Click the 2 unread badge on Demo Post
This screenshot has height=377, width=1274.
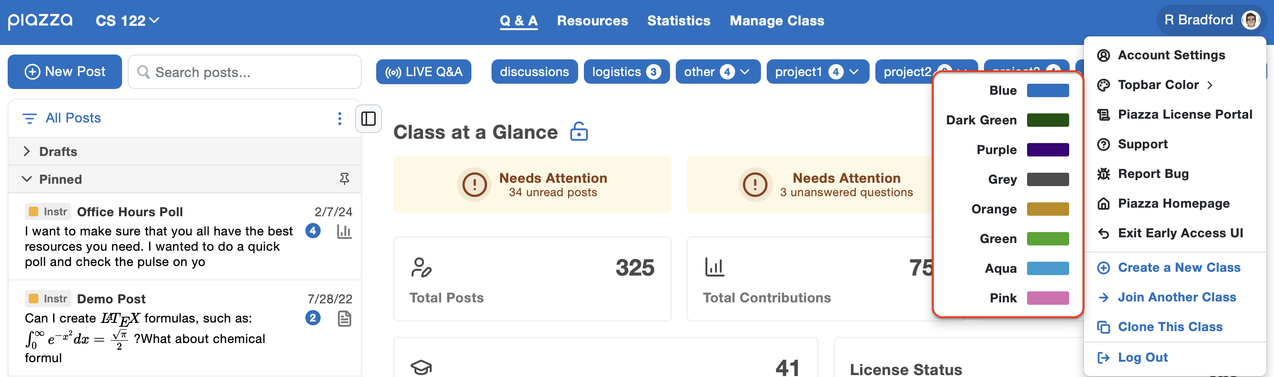pos(313,318)
